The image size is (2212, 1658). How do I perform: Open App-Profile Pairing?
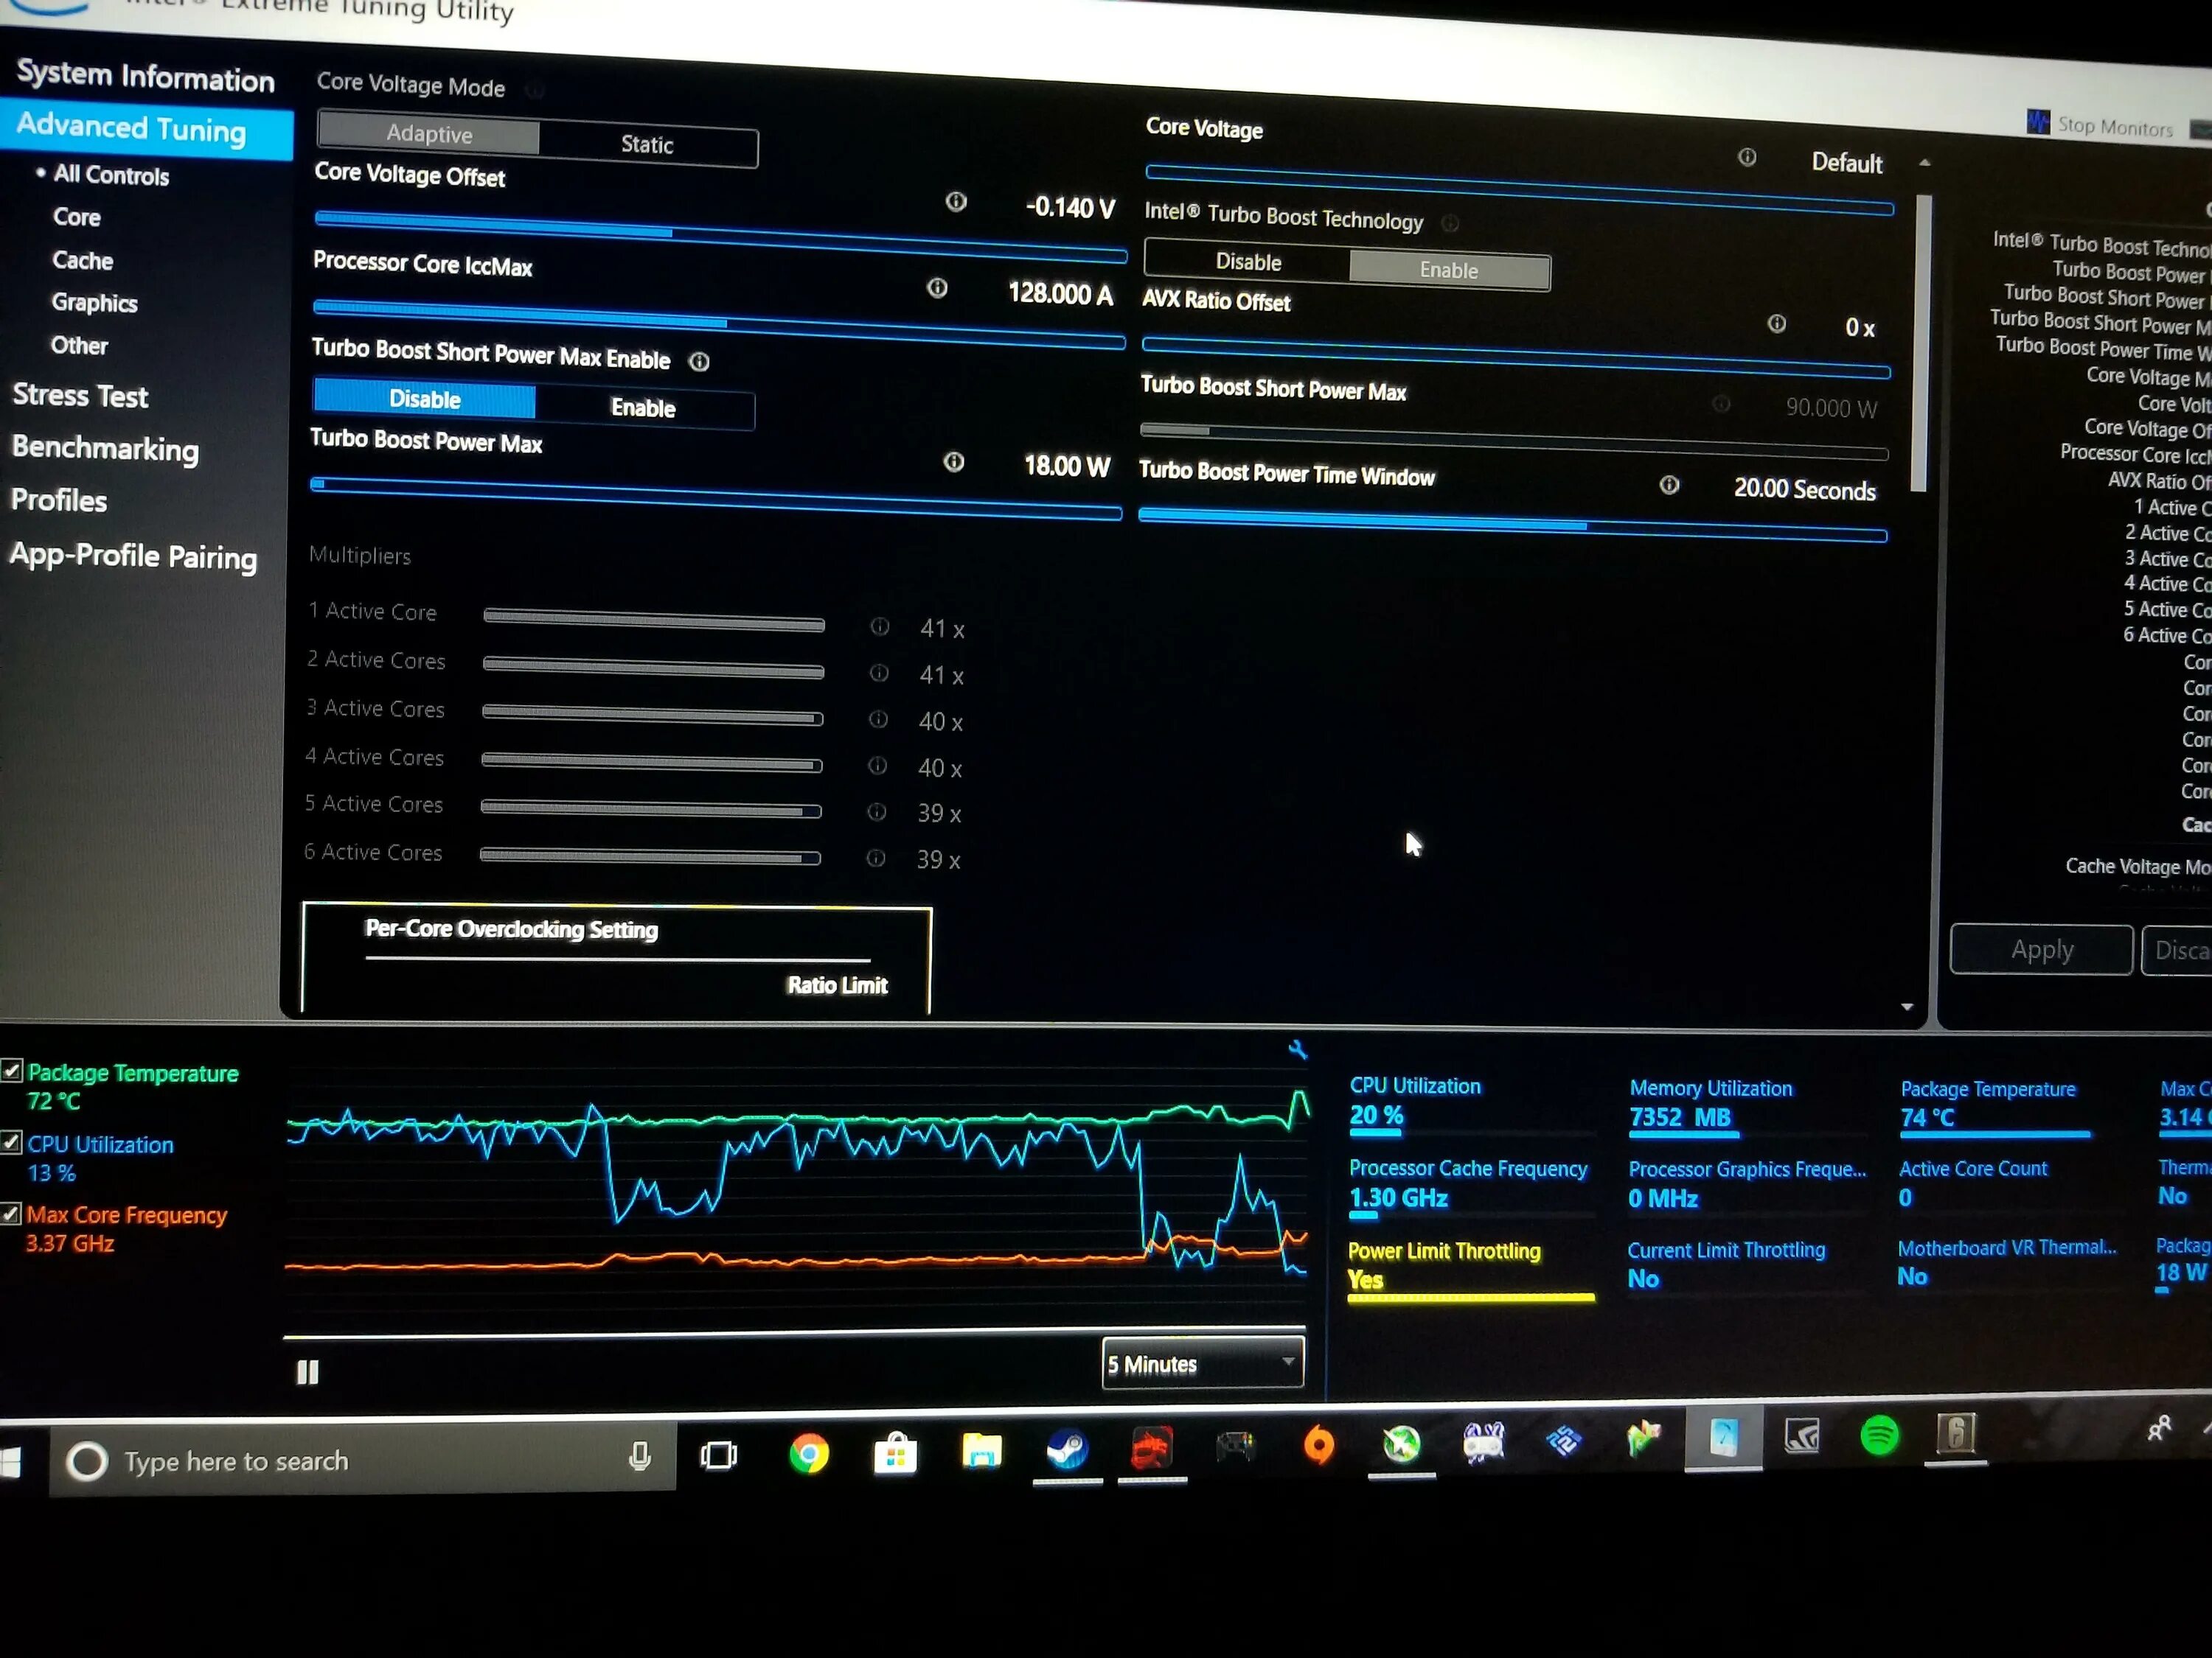click(x=133, y=556)
